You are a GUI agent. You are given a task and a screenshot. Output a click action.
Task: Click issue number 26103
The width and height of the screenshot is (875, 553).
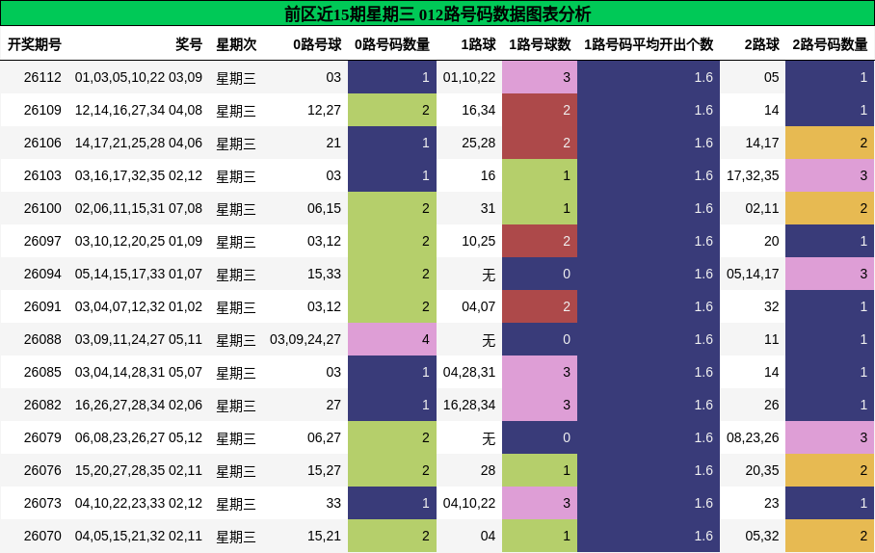pos(42,175)
